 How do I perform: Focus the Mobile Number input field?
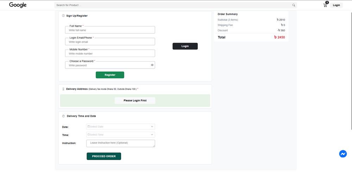[x=110, y=53]
